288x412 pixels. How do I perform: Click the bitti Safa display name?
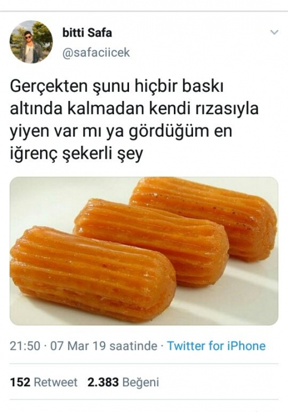pos(87,33)
